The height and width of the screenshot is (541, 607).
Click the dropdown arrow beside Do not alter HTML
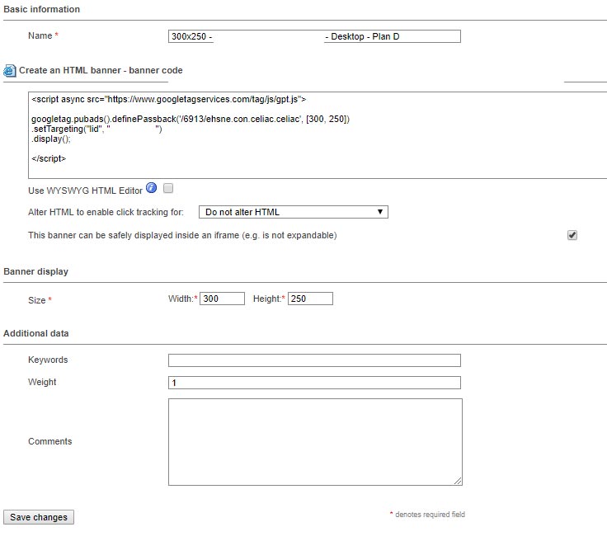coord(380,212)
